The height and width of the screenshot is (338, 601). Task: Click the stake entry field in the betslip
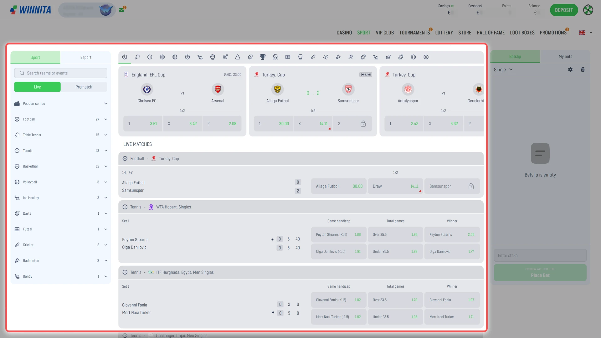[x=540, y=255]
